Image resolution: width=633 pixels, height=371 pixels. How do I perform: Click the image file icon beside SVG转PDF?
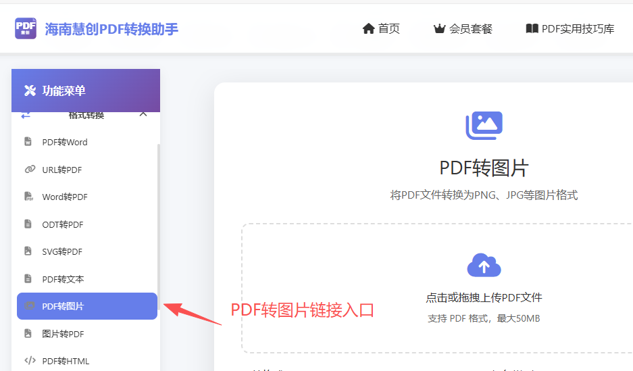(28, 251)
